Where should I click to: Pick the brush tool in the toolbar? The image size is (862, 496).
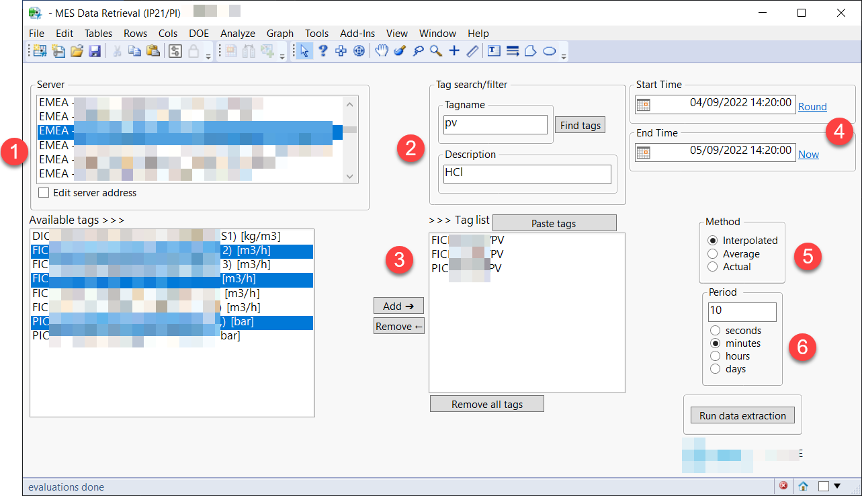[x=399, y=50]
